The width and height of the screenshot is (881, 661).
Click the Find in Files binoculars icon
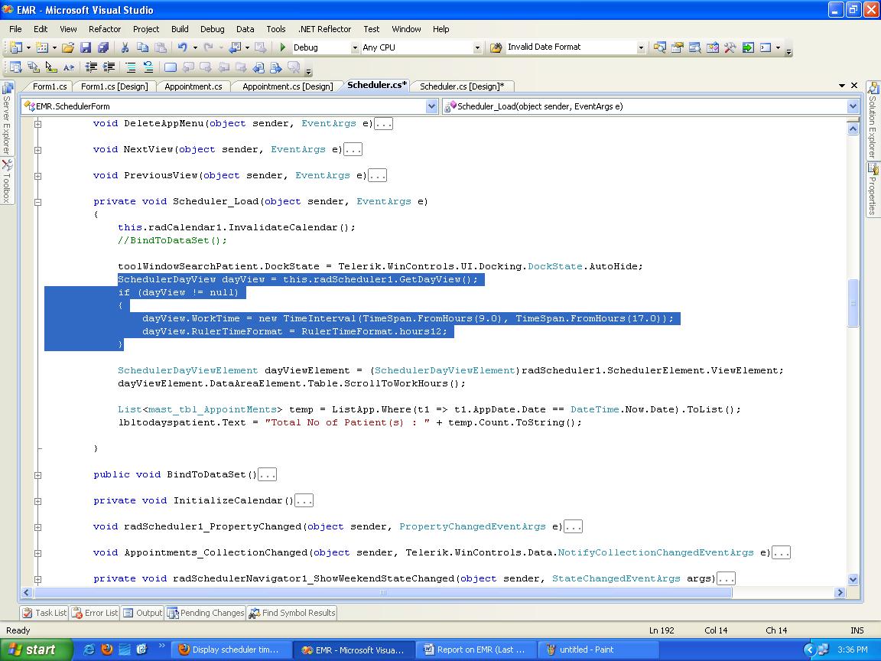click(495, 47)
